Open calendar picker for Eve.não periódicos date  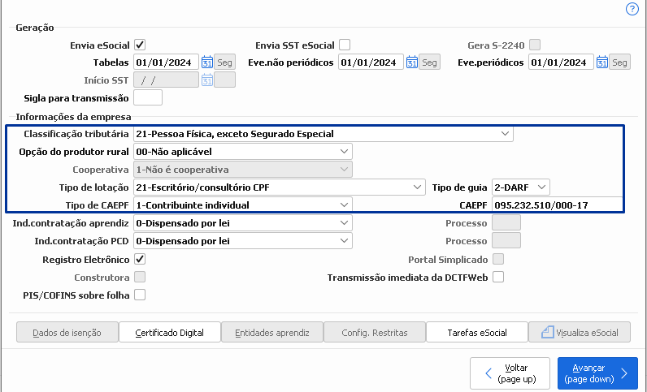(x=411, y=62)
